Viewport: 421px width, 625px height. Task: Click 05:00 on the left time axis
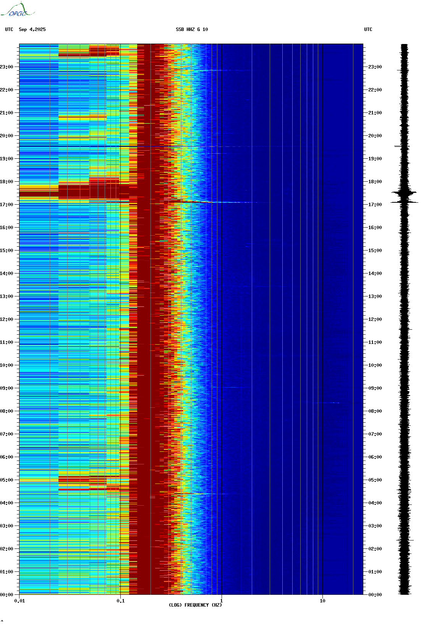pos(6,480)
